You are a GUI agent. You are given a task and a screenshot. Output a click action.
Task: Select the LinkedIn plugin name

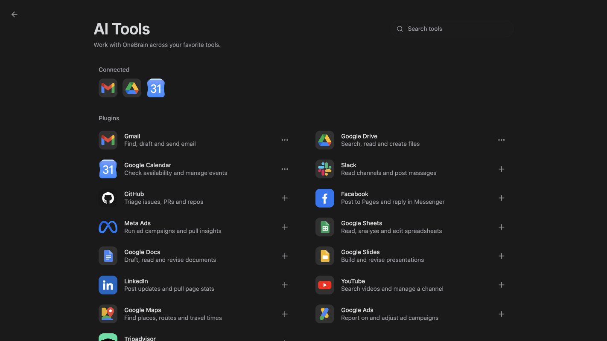136,281
